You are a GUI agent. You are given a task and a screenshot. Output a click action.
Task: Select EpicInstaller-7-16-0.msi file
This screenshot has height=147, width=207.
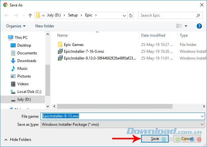pos(84,51)
